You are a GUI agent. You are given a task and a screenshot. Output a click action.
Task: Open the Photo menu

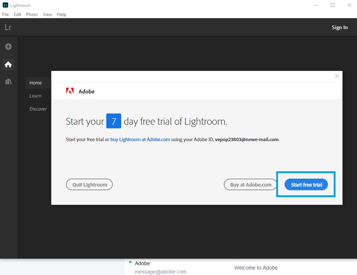pos(32,15)
